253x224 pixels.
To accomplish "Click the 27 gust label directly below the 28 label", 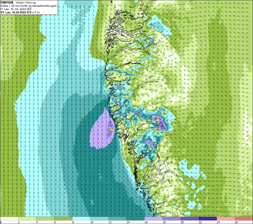I will click(x=155, y=129).
